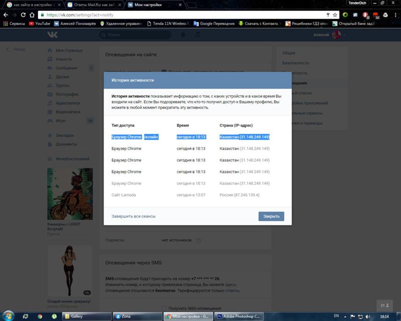401x321 pixels.
Task: Click the Закрыть button in dialog
Action: point(271,216)
